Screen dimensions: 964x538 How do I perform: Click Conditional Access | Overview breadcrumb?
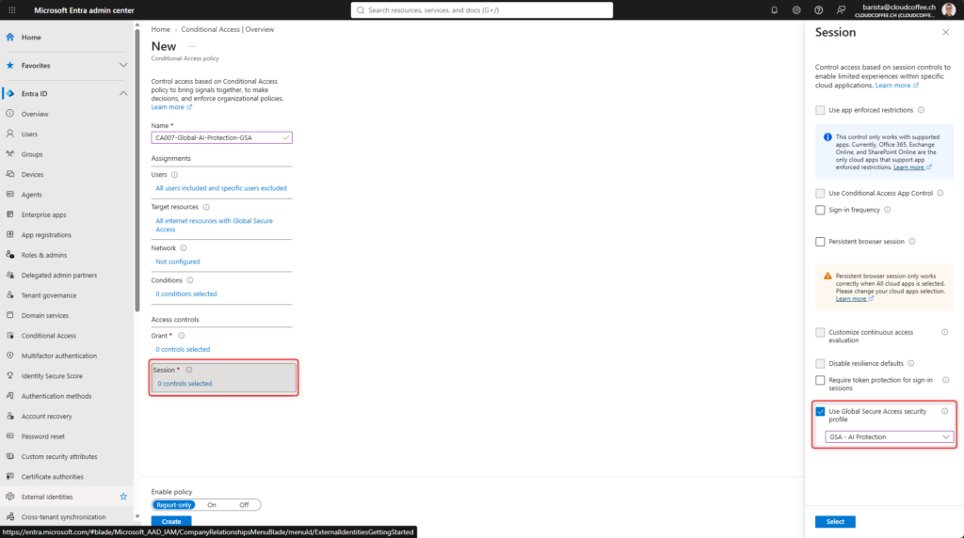pos(228,29)
